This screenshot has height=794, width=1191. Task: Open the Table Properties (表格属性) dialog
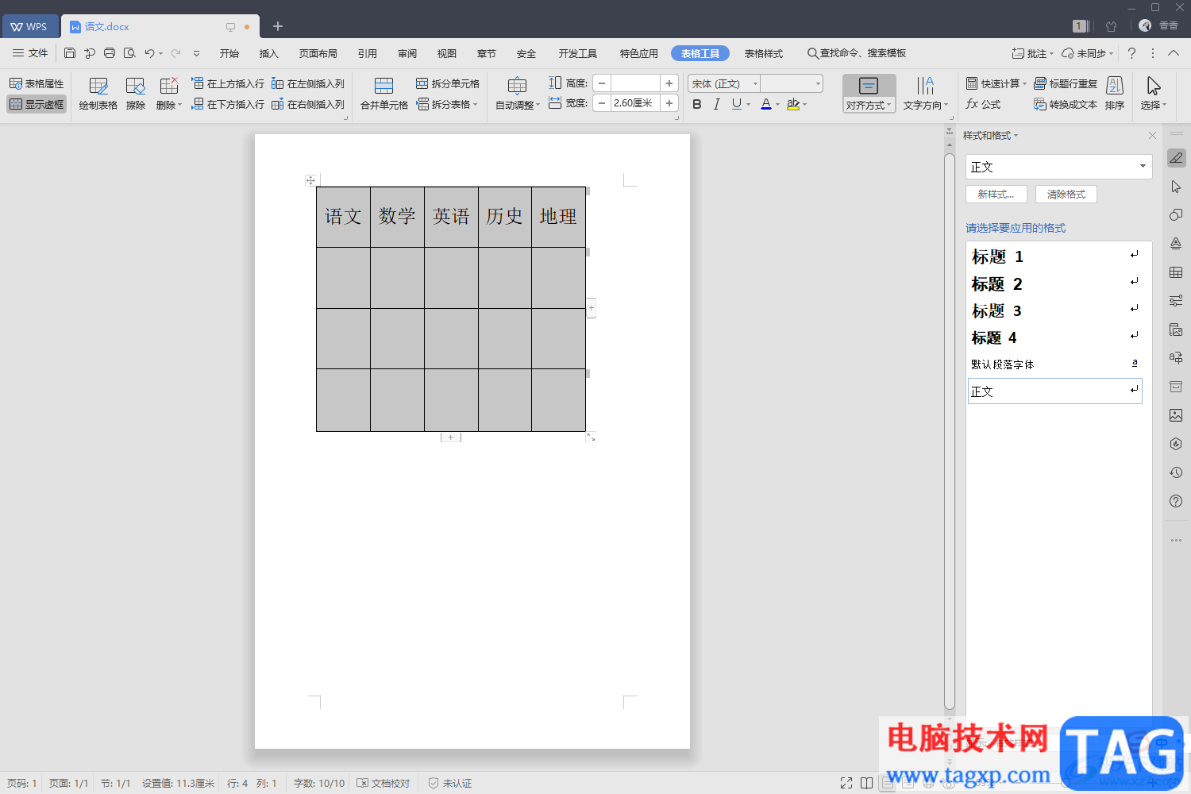(37, 83)
